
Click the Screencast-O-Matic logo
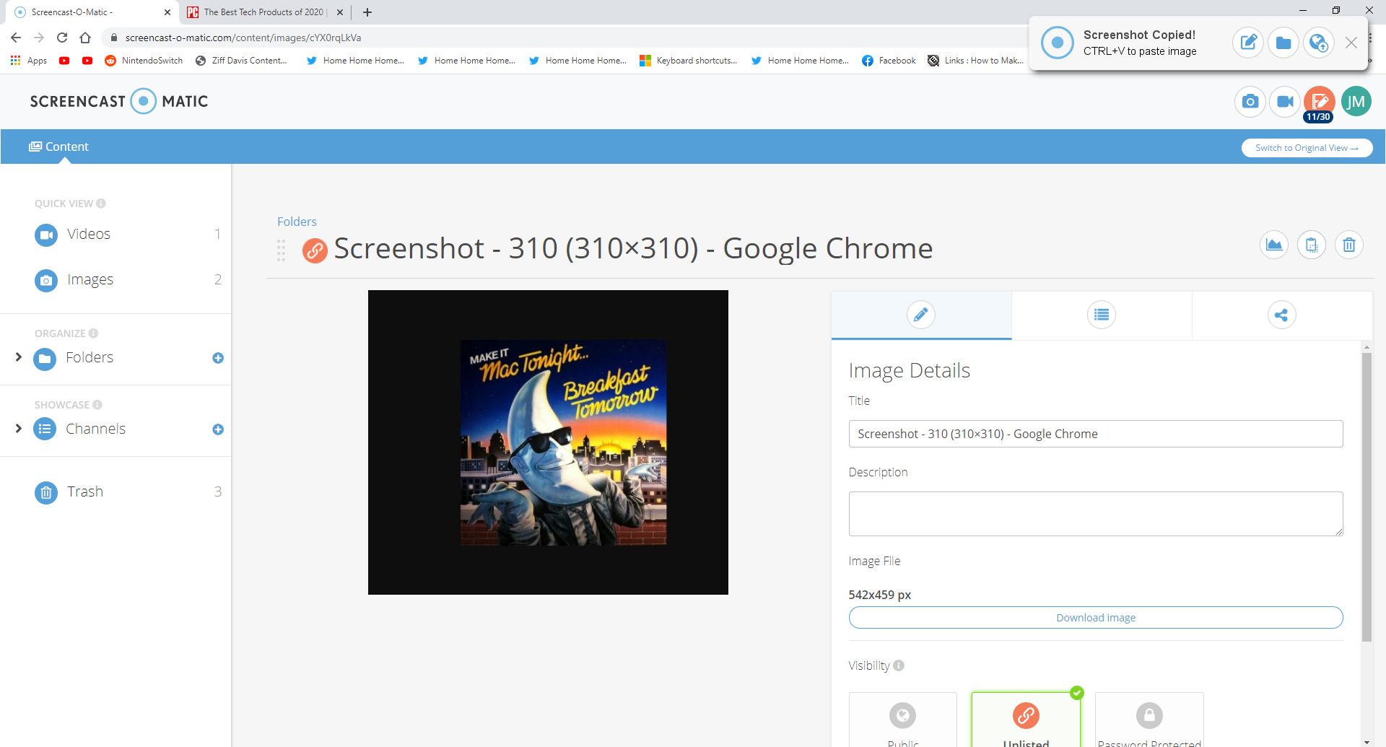[x=119, y=102]
